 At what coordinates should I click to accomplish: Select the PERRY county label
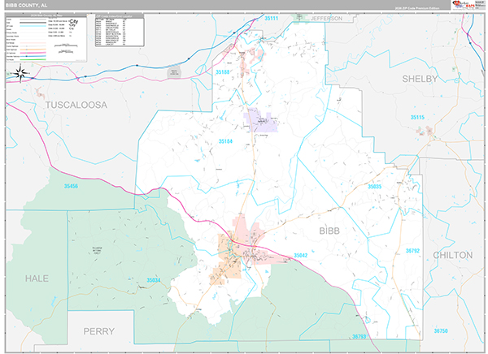coord(97,331)
